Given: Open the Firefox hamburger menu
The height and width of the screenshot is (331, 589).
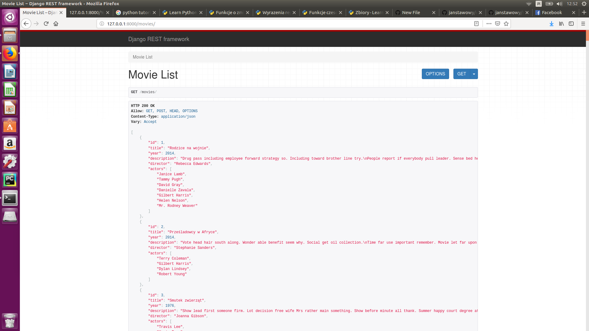Looking at the screenshot, I should click(x=582, y=24).
